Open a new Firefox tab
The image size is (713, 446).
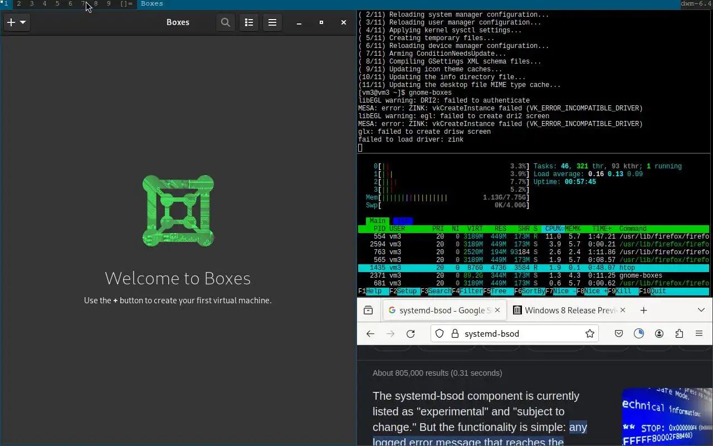pos(643,310)
